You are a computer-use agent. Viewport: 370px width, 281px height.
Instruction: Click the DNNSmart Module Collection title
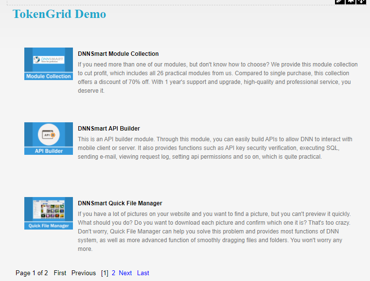coord(118,54)
